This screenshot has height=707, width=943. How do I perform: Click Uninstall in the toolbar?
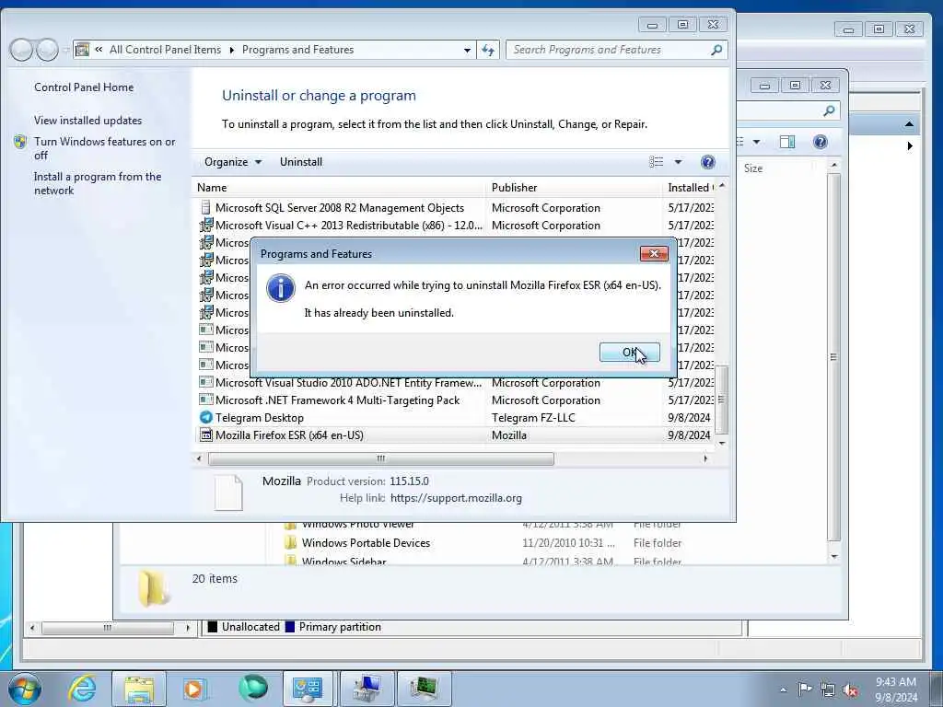point(301,162)
